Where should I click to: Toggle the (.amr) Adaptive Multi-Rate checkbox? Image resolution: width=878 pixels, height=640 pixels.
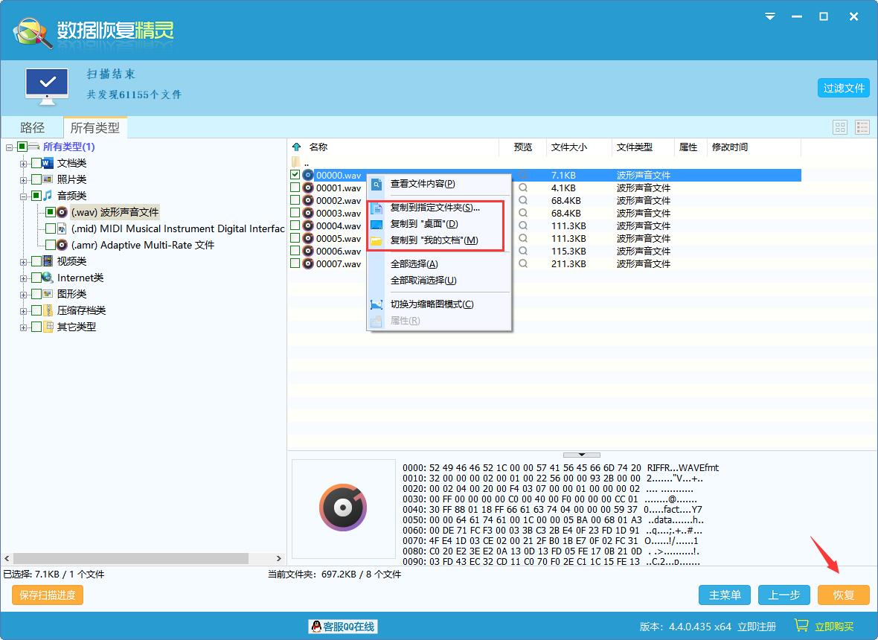click(51, 245)
